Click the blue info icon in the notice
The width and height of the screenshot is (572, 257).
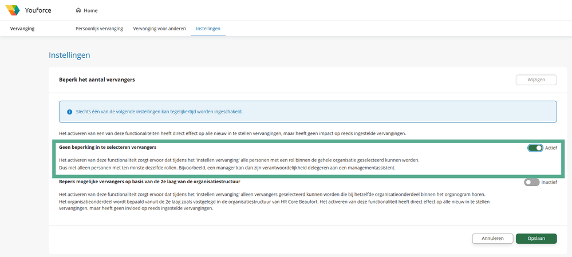[x=70, y=112]
